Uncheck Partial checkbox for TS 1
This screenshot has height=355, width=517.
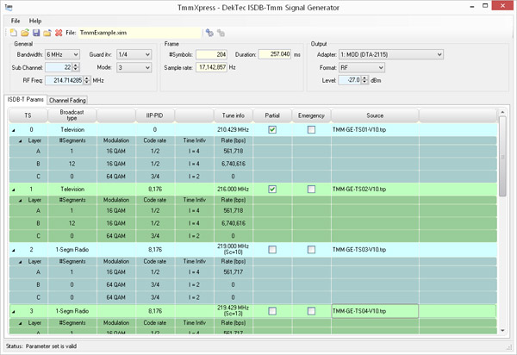tap(272, 190)
